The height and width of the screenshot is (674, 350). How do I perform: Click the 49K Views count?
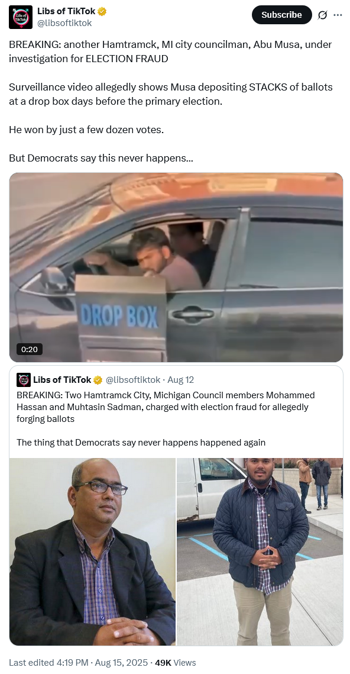(175, 662)
